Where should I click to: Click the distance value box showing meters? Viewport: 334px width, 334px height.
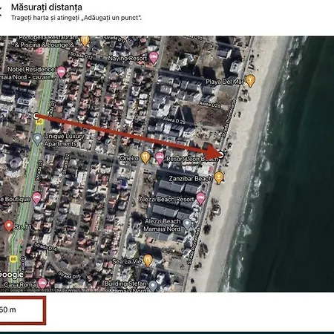22,310
